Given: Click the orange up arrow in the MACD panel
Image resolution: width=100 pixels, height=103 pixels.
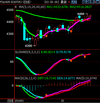Looking at the screenshot, I should [46, 95].
